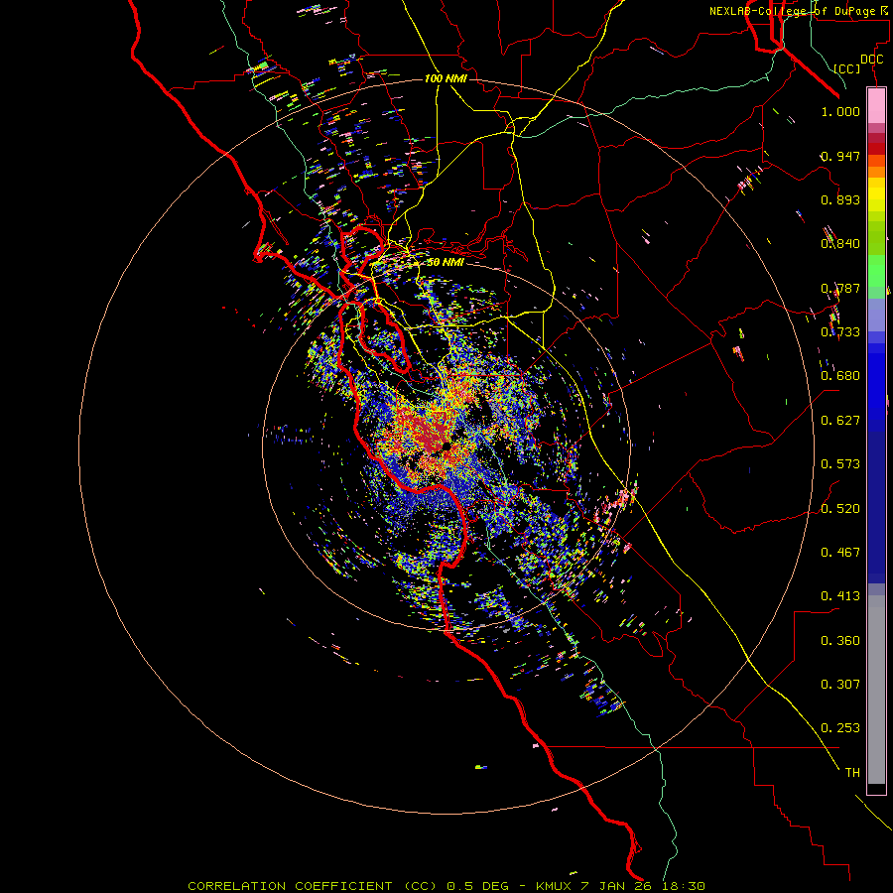Screen dimensions: 893x893
Task: Click the [CC] legend unit label
Action: [847, 68]
